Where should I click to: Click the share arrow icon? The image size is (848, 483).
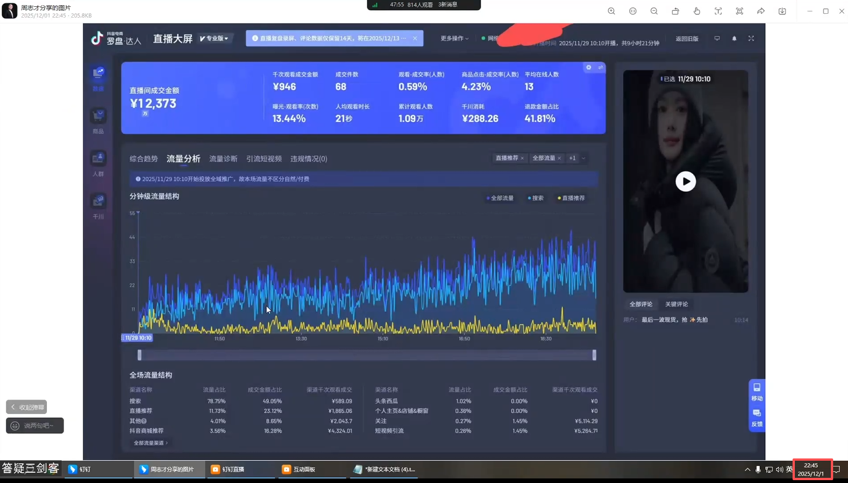pyautogui.click(x=761, y=11)
